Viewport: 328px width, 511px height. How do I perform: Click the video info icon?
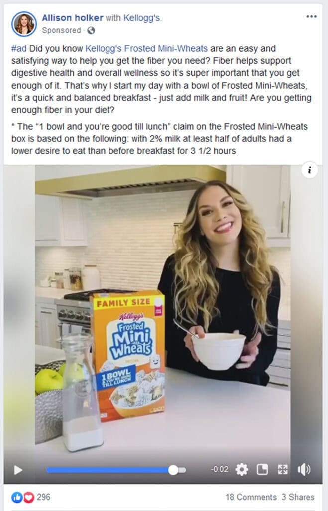tap(310, 170)
